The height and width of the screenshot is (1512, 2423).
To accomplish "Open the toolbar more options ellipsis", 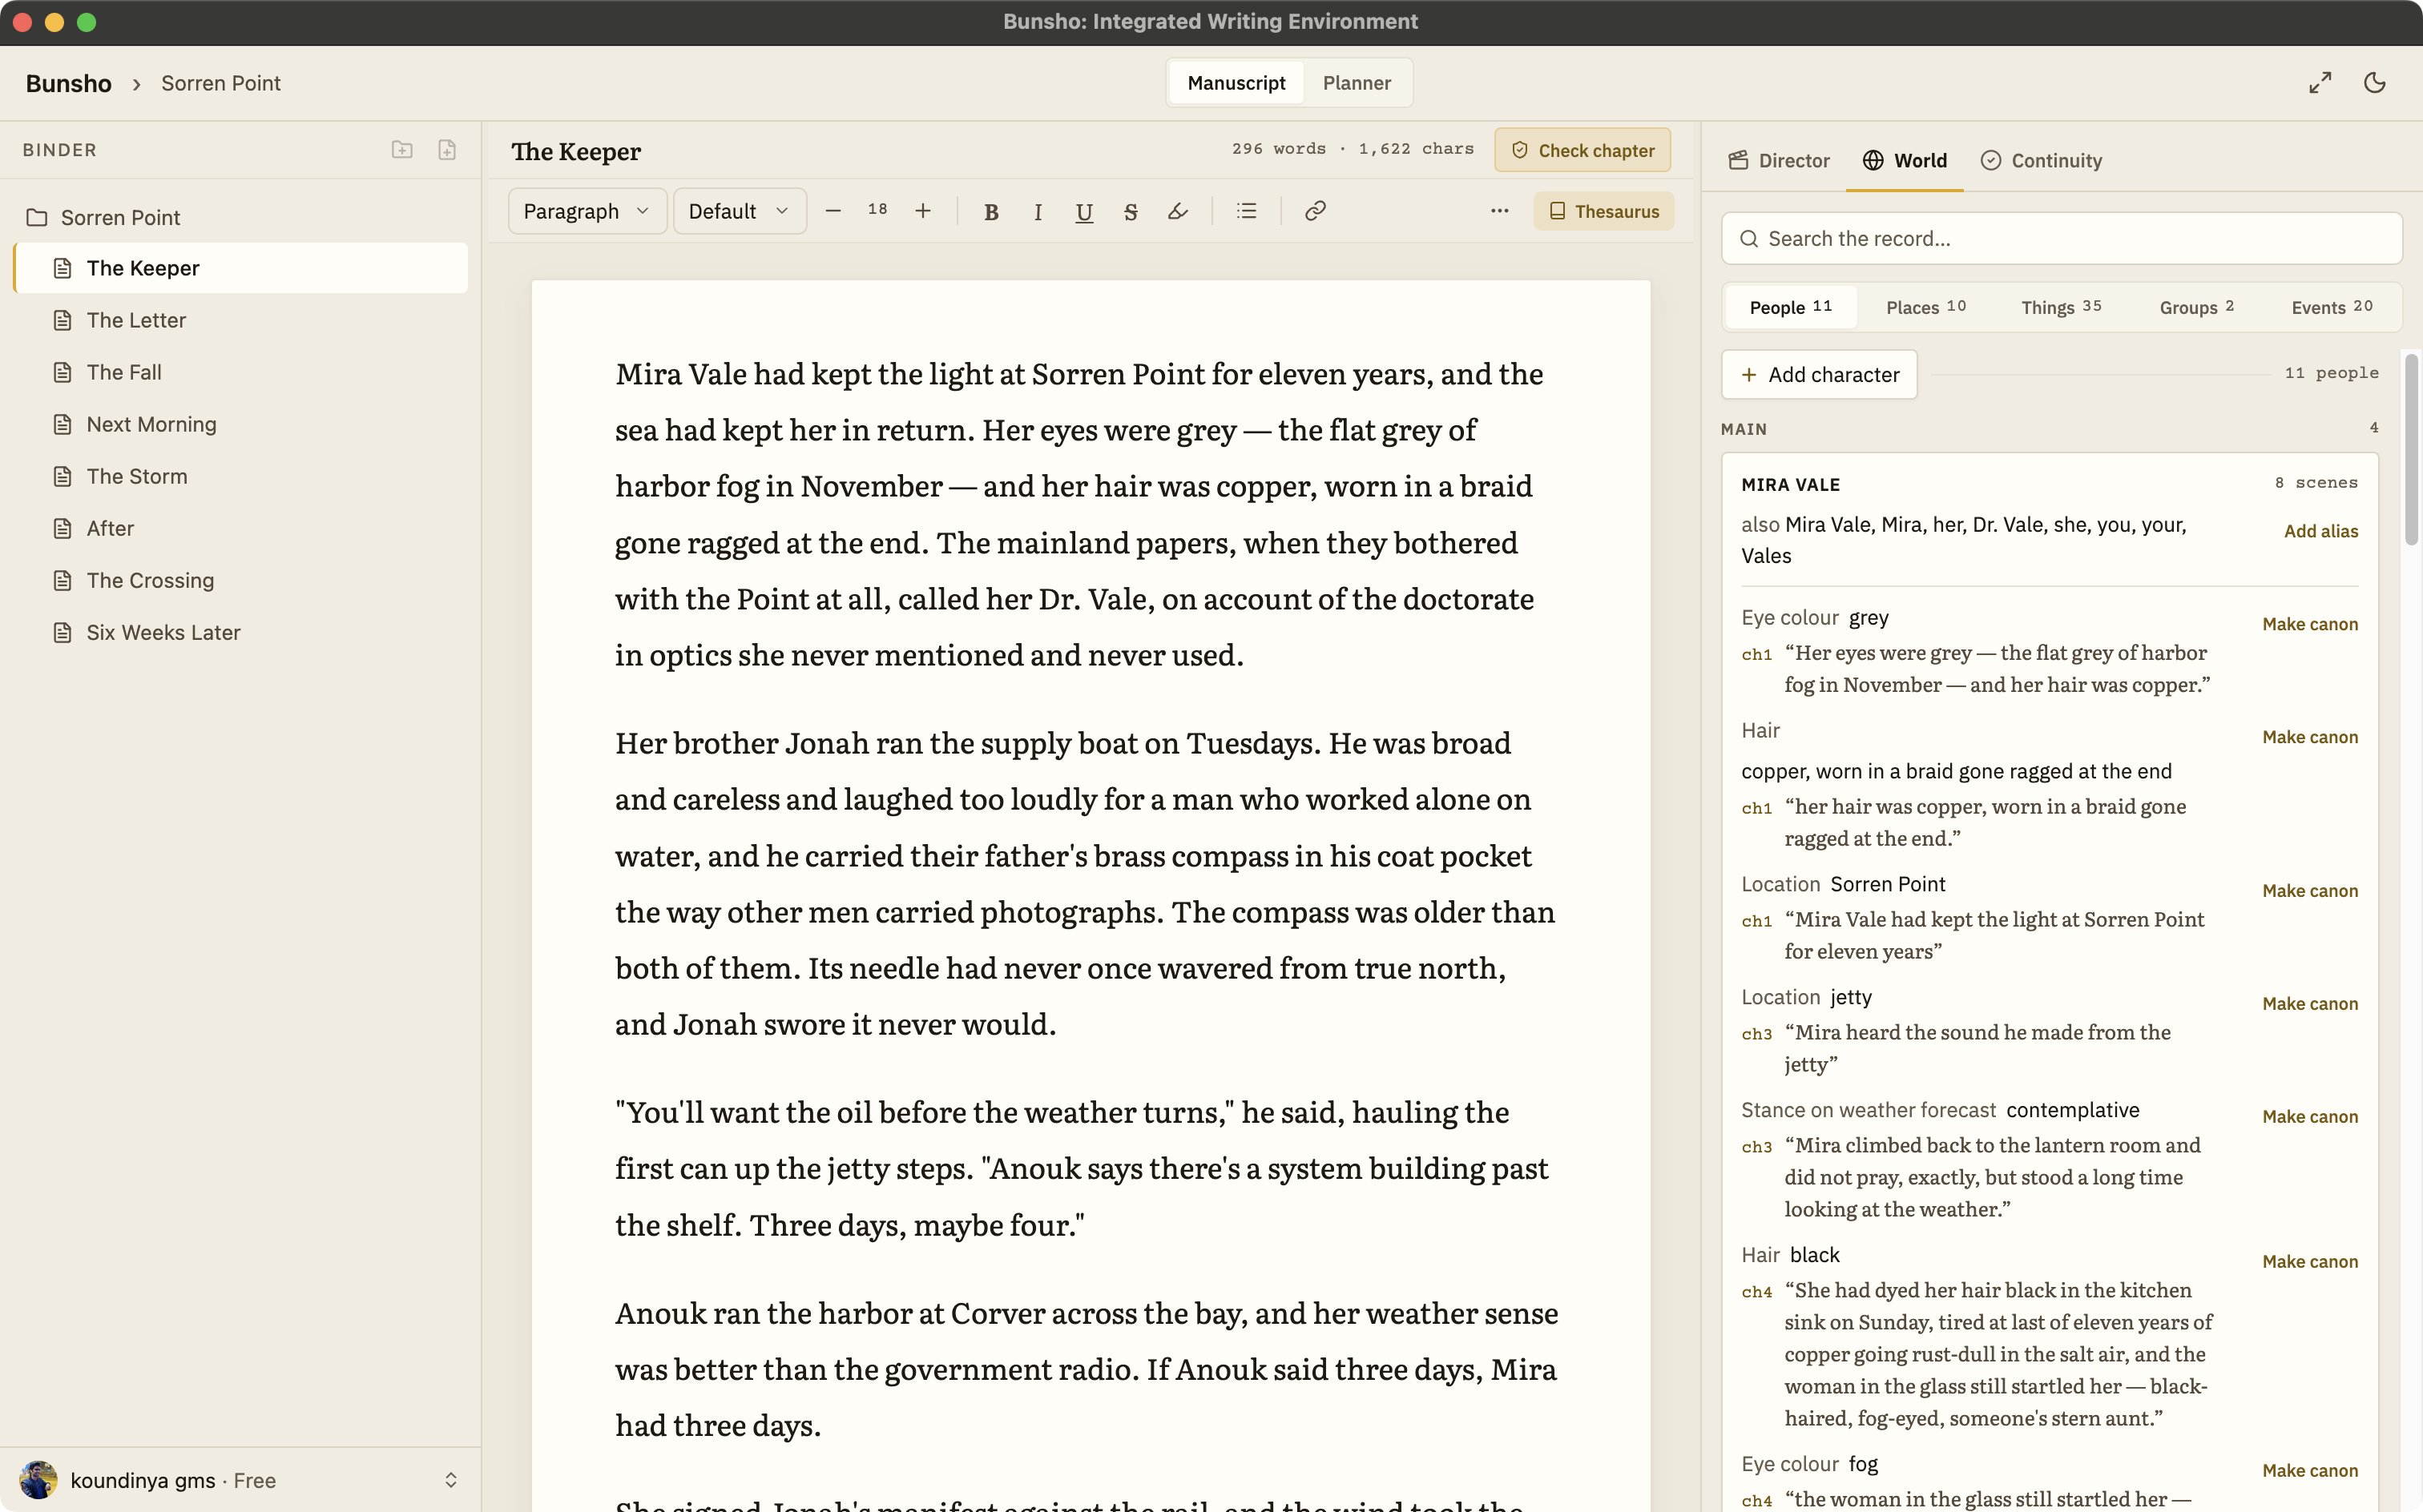I will 1500,211.
